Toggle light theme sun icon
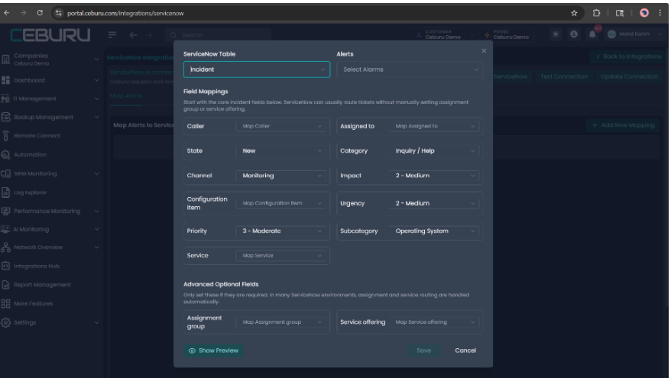The image size is (671, 378). click(x=556, y=34)
